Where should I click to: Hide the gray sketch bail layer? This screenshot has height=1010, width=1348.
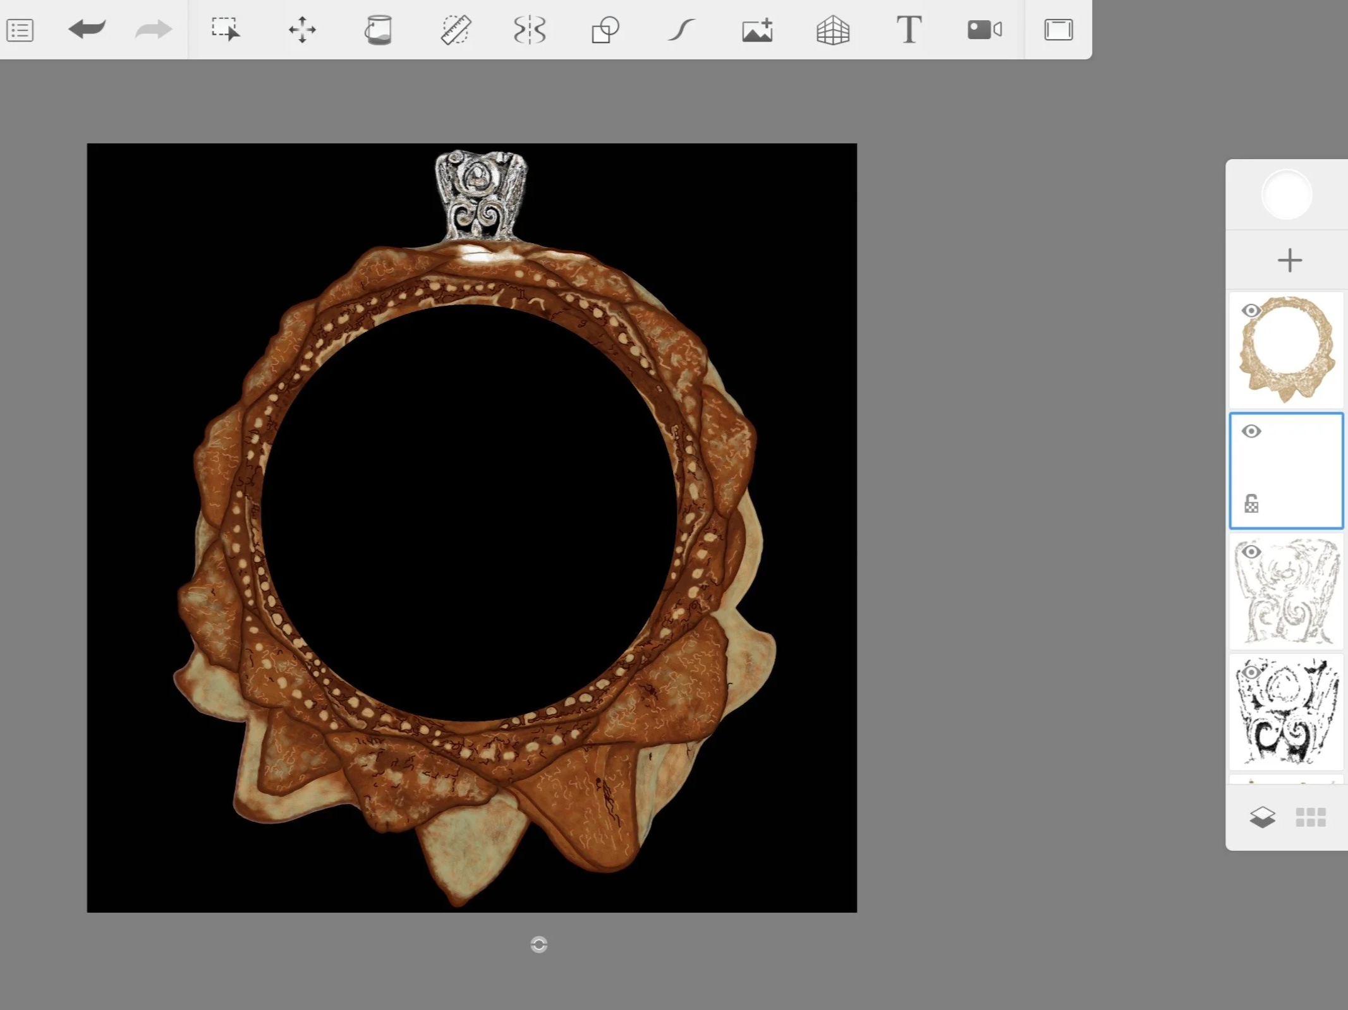pos(1251,552)
